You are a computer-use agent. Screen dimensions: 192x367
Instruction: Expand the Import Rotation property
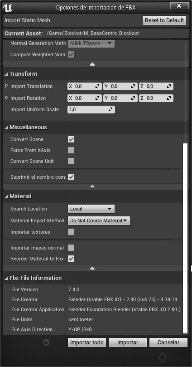coord(6,98)
